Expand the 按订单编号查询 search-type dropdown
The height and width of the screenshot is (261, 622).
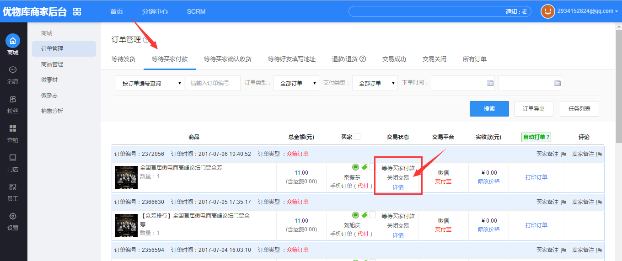(150, 83)
